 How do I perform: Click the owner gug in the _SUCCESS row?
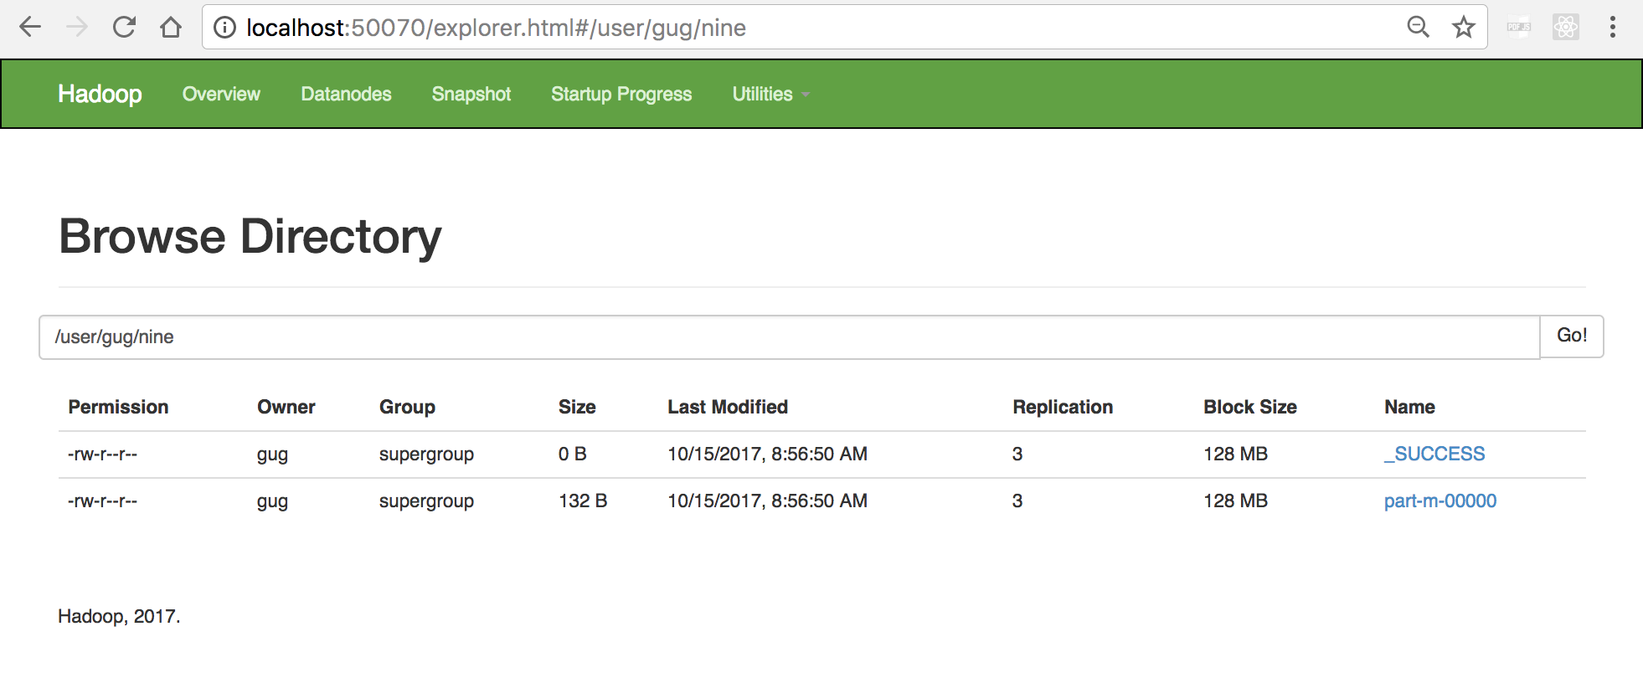(x=272, y=455)
